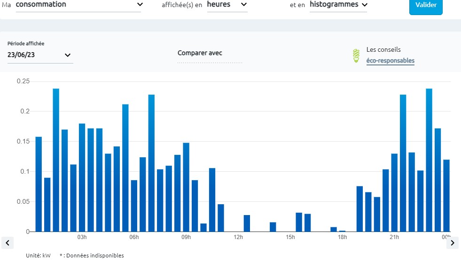The image size is (461, 264).
Task: Click the 09h axis label
Action: 186,237
